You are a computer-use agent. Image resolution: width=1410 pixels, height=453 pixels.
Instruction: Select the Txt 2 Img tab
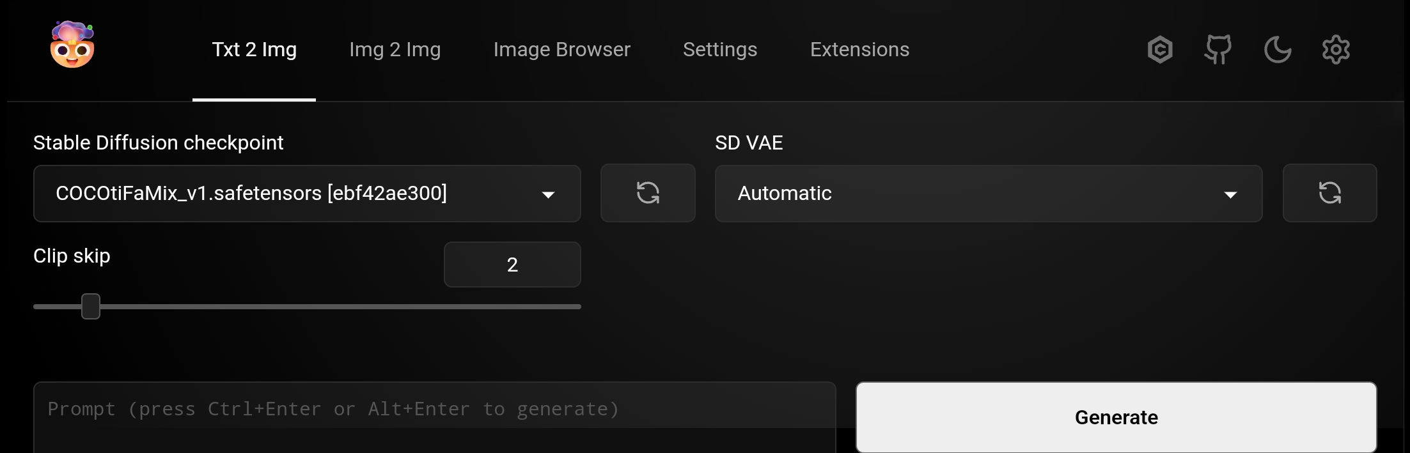coord(255,49)
